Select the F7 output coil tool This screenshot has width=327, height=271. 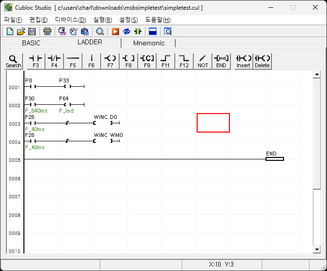click(110, 61)
